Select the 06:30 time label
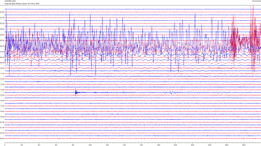 (x=2, y=46)
